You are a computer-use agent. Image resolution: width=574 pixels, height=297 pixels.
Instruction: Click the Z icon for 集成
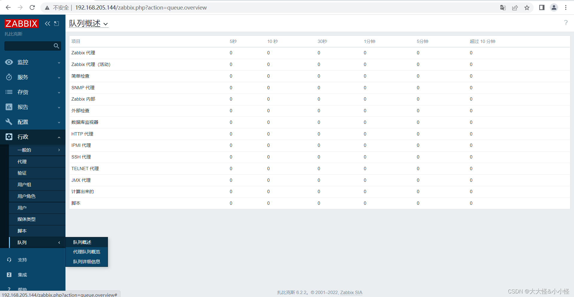pos(9,275)
